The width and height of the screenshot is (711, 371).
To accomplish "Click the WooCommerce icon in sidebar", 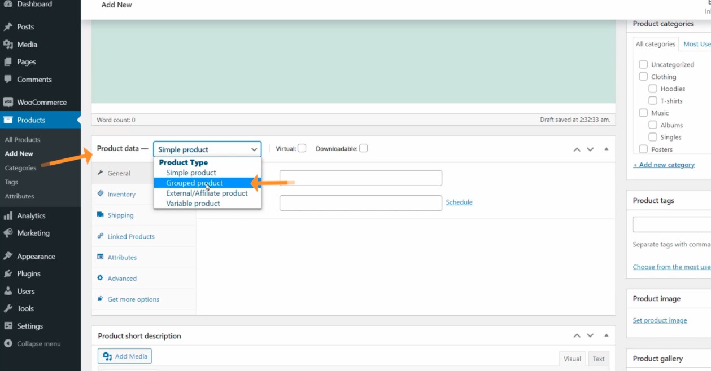I will 8,103.
